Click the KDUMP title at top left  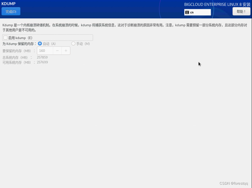[8, 4]
